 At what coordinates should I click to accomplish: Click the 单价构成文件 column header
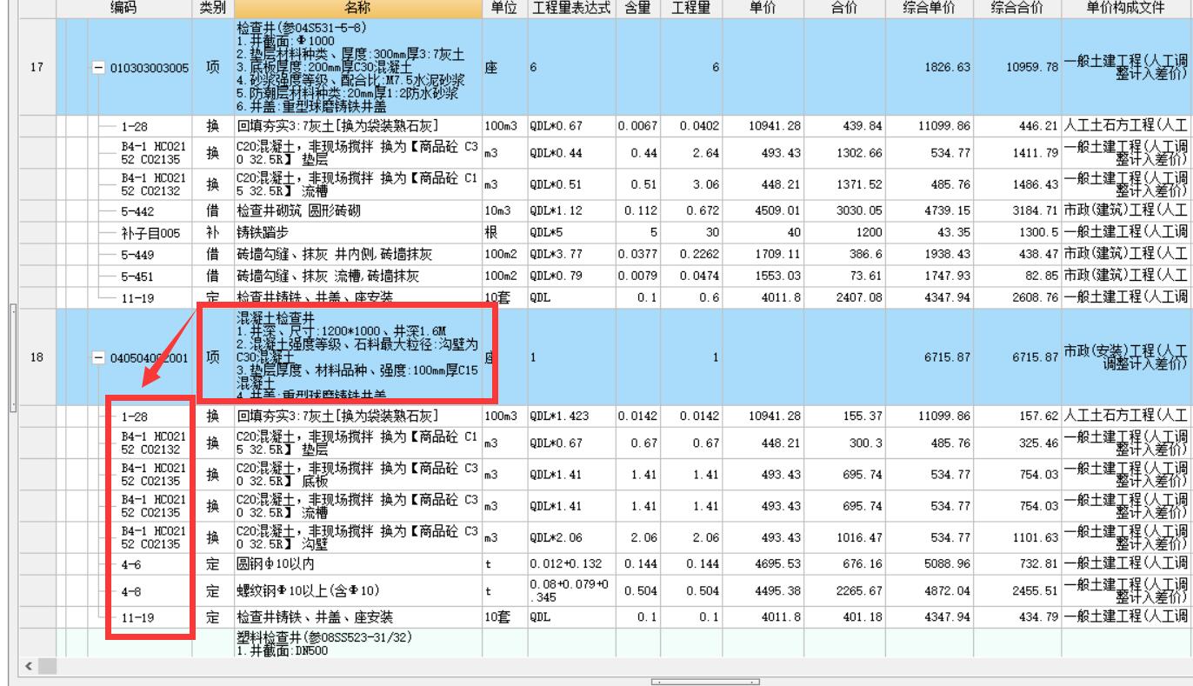[1126, 9]
